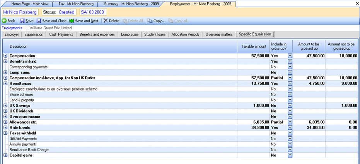
Task: Expand the Allowances etc. row
Action: pyautogui.click(x=5, y=122)
